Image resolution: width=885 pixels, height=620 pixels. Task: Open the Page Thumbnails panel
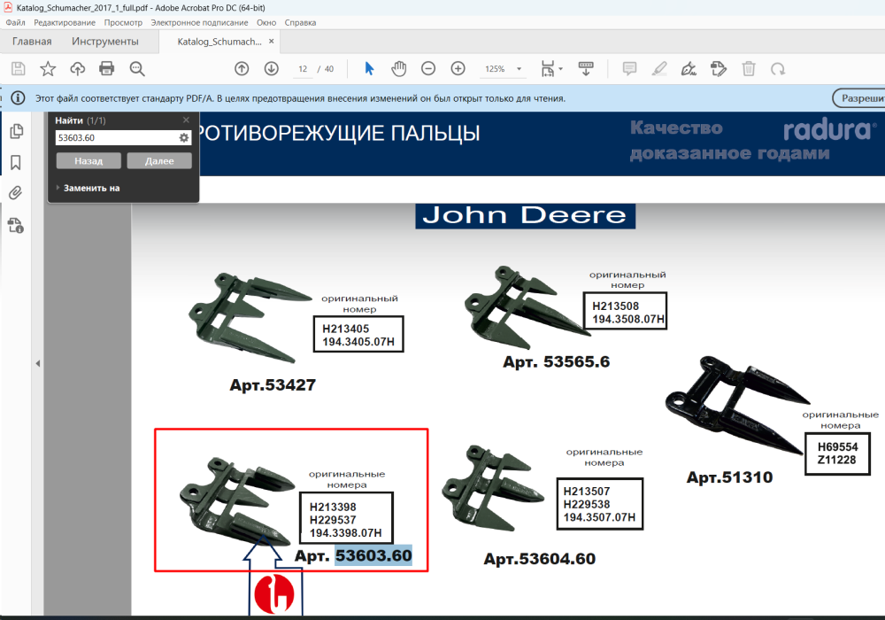coord(16,131)
